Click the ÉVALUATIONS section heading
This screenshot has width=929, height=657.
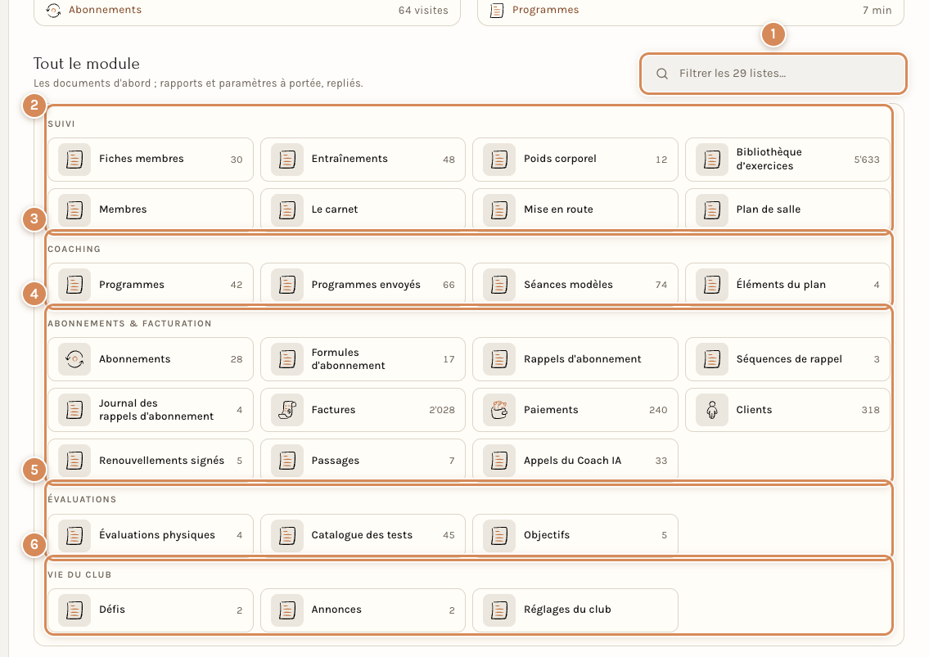pyautogui.click(x=83, y=499)
